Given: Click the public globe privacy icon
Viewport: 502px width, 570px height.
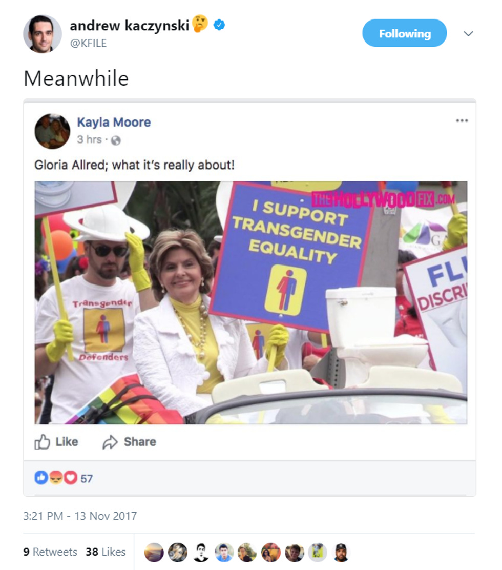Looking at the screenshot, I should (115, 140).
